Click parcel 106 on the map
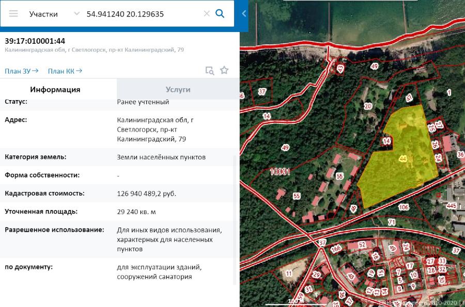The image size is (465, 307). [x=404, y=207]
